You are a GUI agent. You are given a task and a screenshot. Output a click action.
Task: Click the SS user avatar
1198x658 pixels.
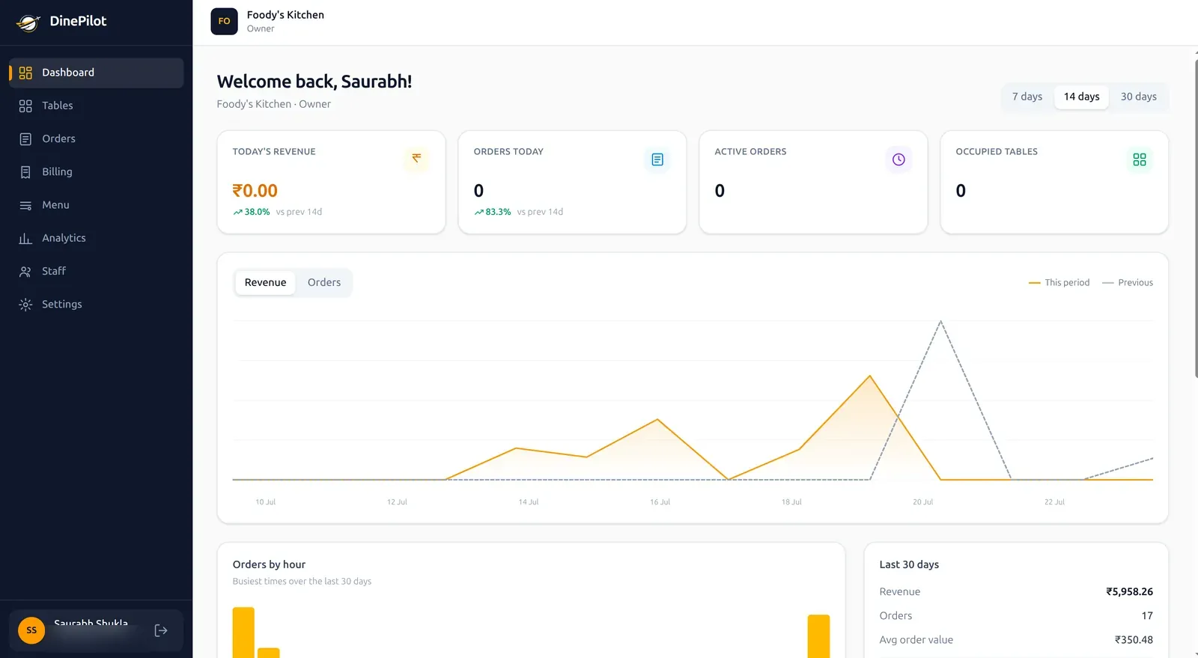[x=31, y=630]
